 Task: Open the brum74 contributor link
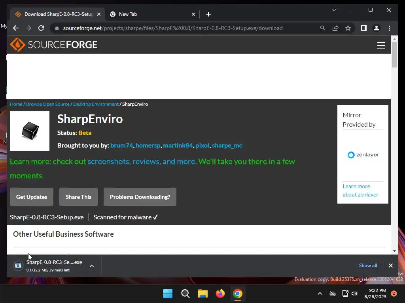(x=121, y=145)
